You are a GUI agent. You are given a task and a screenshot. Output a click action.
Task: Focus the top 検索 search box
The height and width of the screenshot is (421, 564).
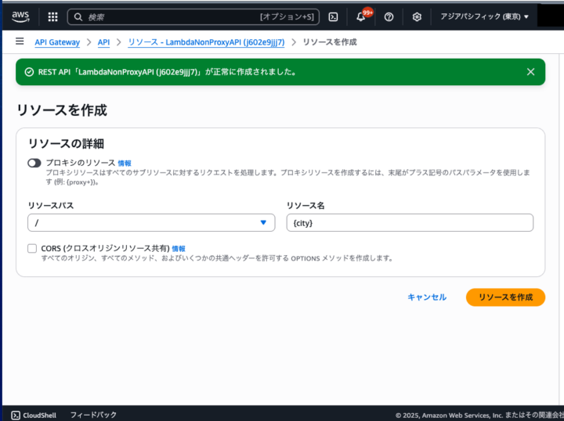[x=172, y=16]
